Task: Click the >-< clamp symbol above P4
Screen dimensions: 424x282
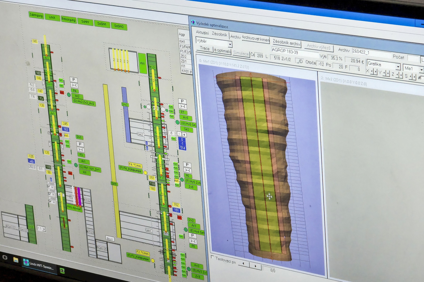Action: (x=74, y=85)
